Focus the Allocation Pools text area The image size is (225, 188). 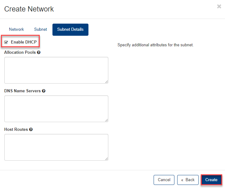coord(56,70)
